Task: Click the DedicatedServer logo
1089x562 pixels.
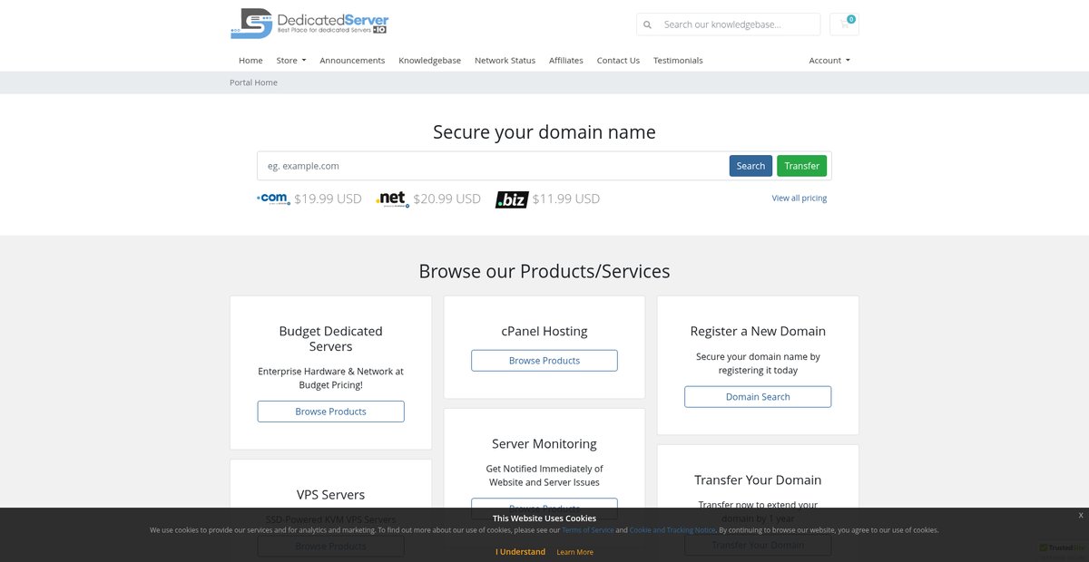Action: pyautogui.click(x=309, y=24)
